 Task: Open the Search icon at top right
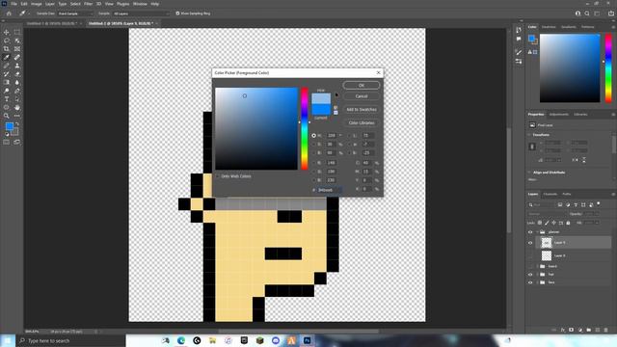[587, 13]
